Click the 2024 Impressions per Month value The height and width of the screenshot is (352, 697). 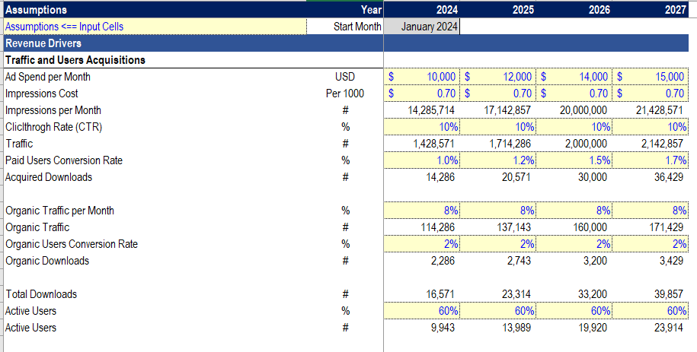[421, 110]
